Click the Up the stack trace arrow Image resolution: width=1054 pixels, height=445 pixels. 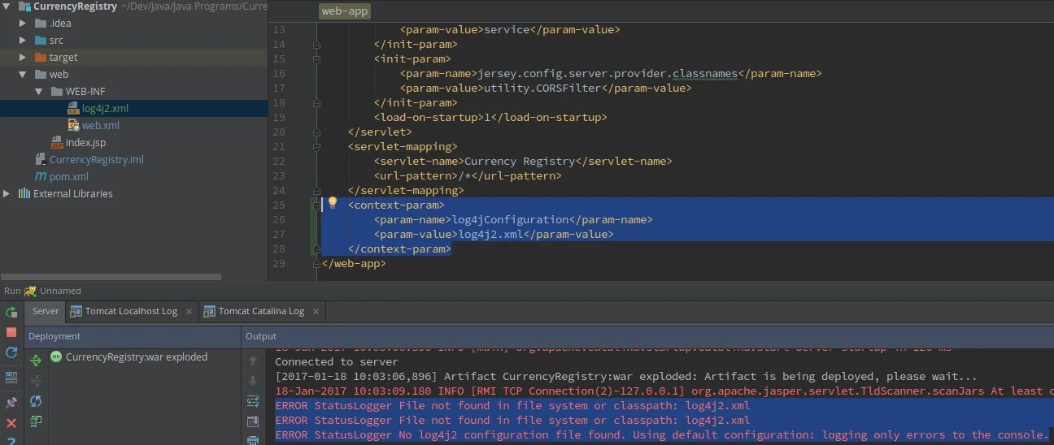click(x=253, y=361)
